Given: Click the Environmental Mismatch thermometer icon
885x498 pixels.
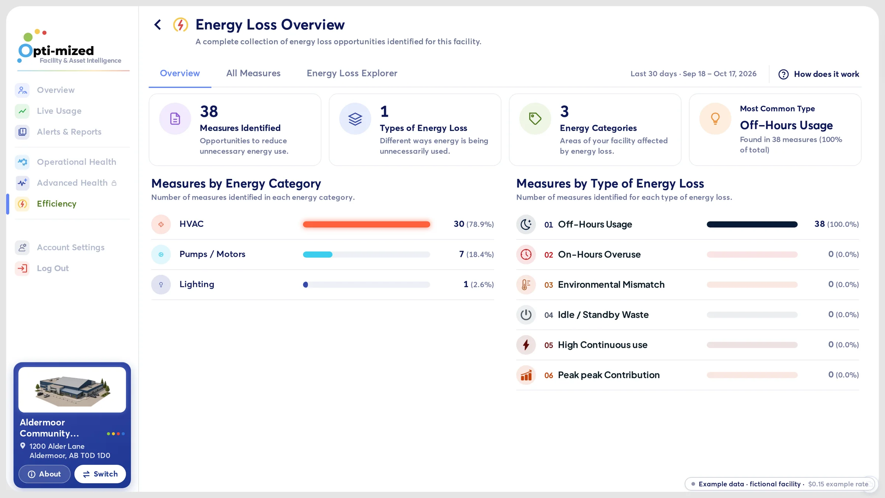Looking at the screenshot, I should click(x=526, y=284).
